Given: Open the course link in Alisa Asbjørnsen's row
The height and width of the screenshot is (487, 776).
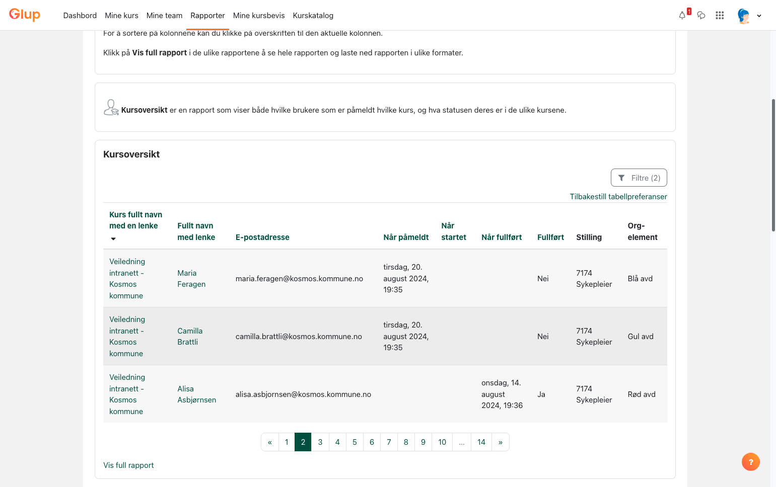Looking at the screenshot, I should click(x=127, y=394).
